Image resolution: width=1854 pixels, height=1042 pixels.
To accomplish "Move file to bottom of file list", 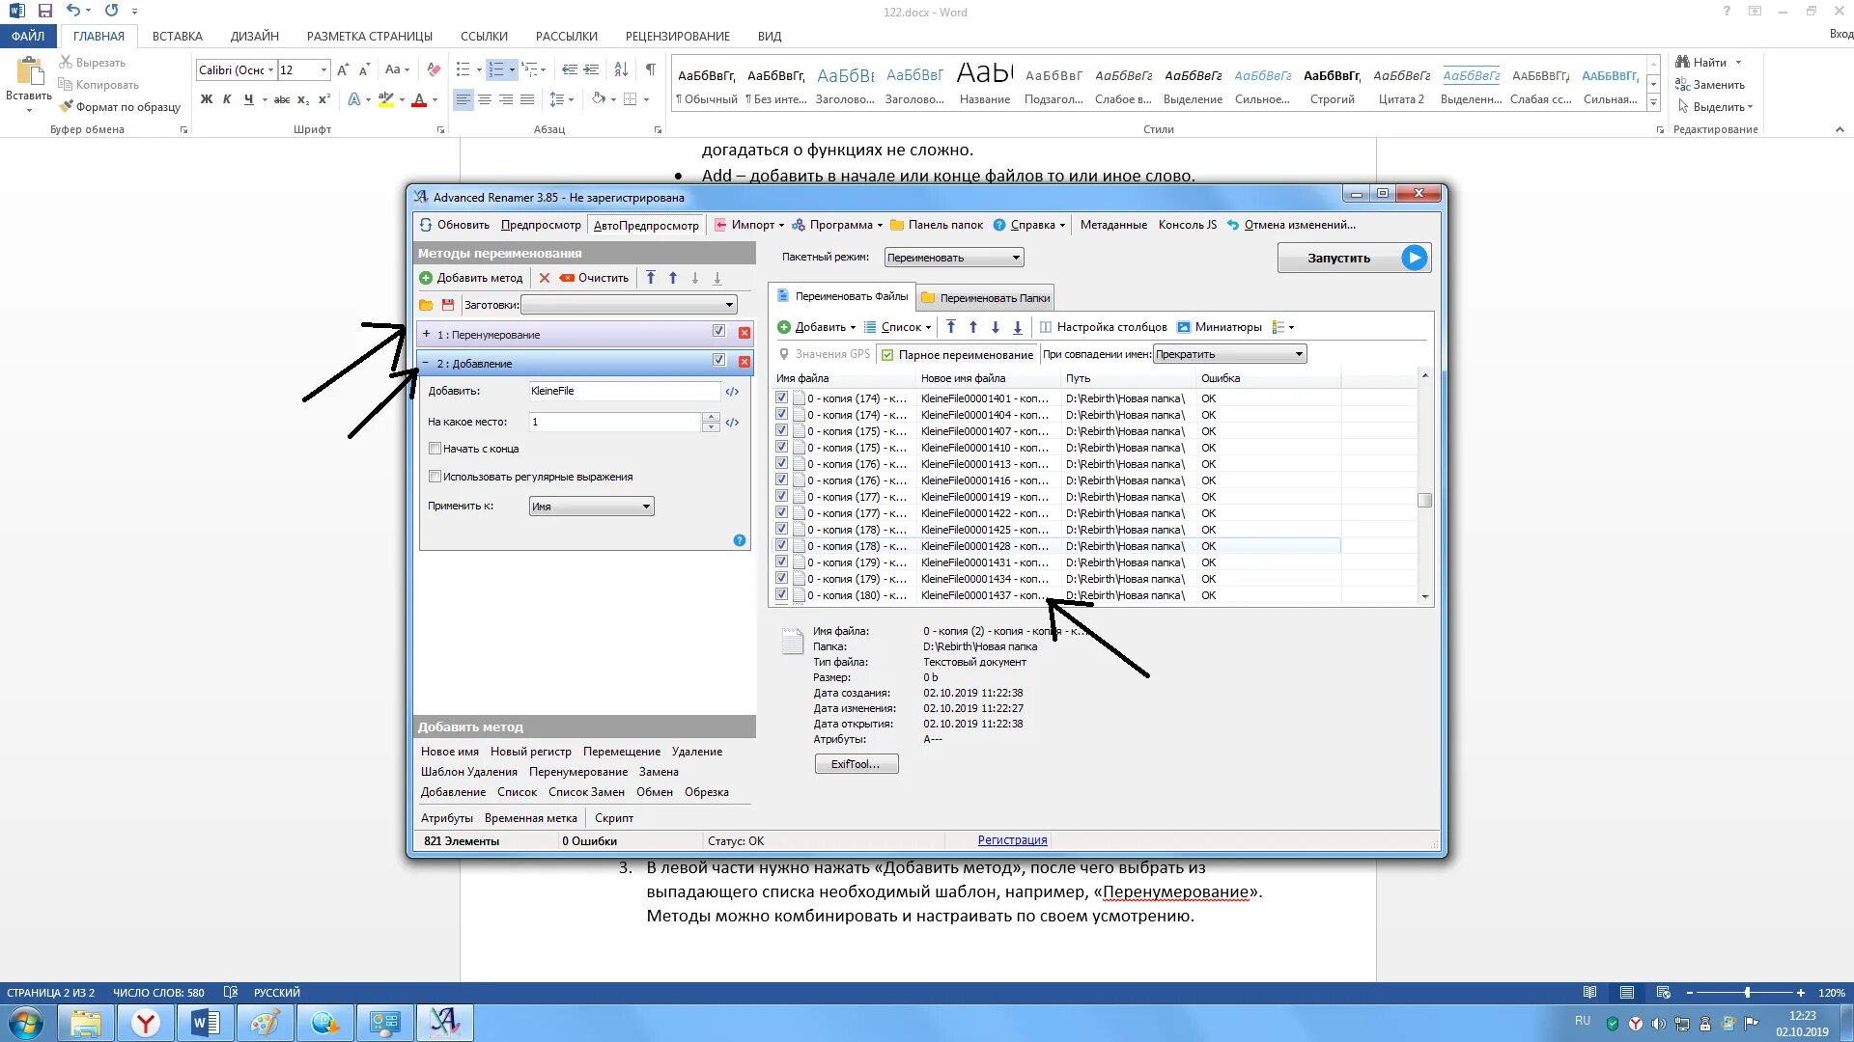I will (x=1017, y=327).
